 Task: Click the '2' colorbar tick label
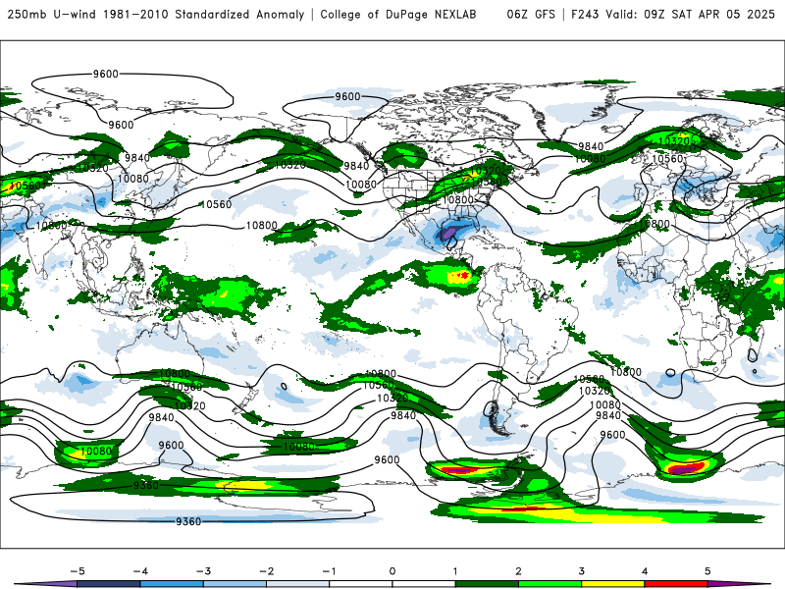coord(519,571)
